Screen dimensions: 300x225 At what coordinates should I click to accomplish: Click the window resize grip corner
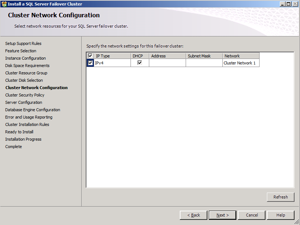pos(297,222)
